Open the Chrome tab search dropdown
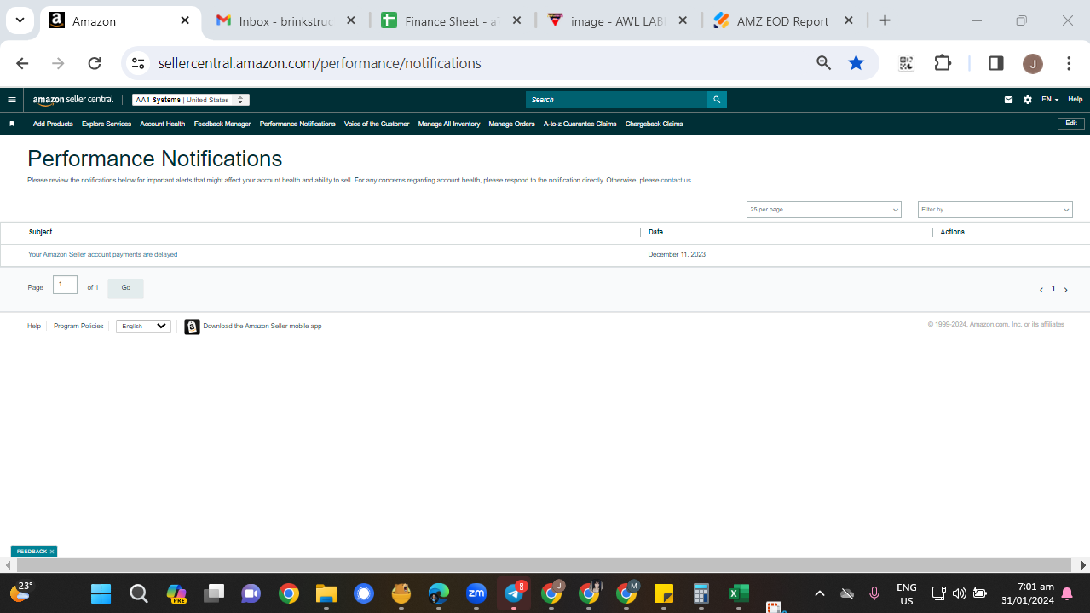The width and height of the screenshot is (1090, 613). [20, 20]
